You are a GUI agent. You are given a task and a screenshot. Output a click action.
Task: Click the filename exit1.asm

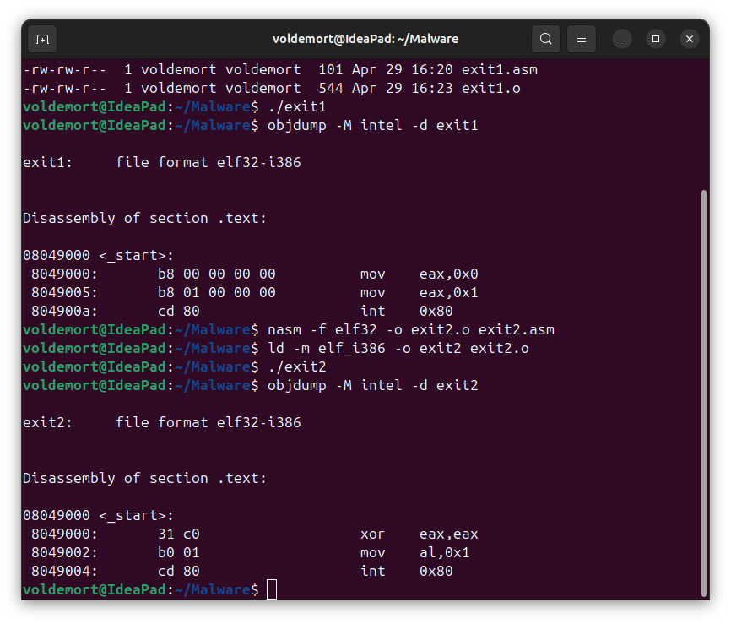[500, 69]
